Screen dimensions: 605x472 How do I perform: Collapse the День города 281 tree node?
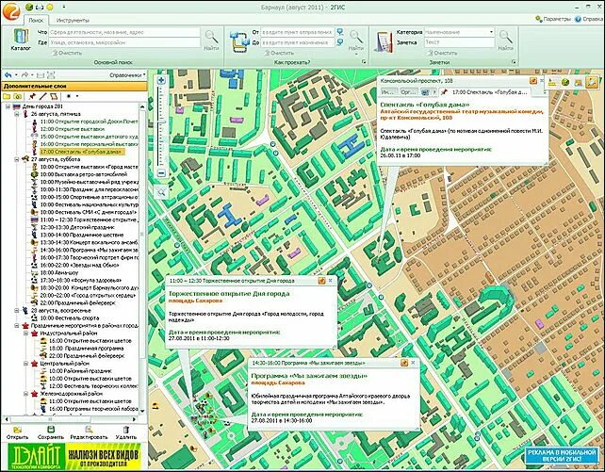(x=8, y=106)
